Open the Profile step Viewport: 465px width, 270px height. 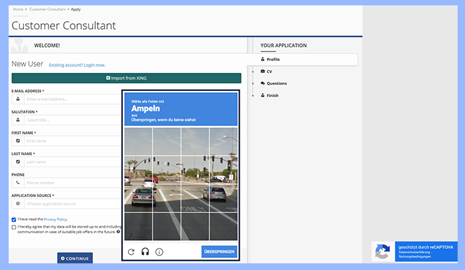pyautogui.click(x=302, y=60)
